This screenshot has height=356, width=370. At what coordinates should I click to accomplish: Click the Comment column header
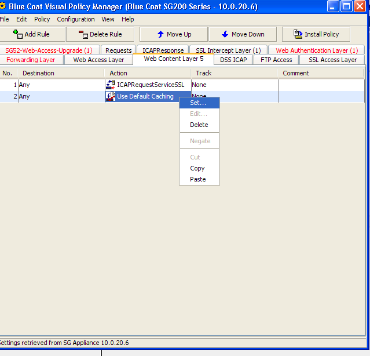(x=321, y=73)
